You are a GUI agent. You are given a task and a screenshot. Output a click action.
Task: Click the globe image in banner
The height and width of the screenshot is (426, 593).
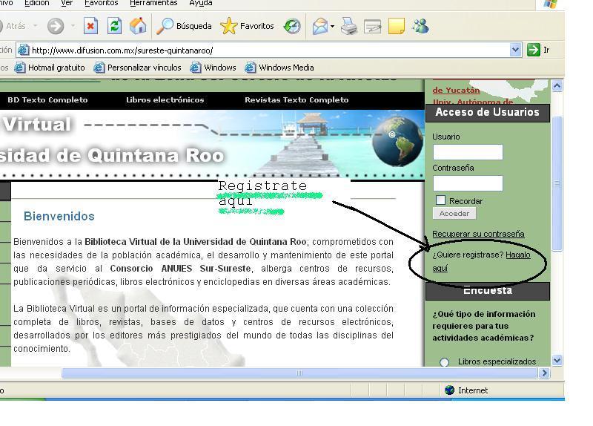tap(397, 141)
